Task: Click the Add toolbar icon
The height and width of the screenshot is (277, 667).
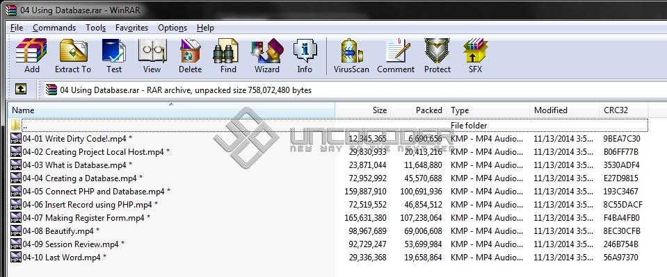Action: (31, 56)
